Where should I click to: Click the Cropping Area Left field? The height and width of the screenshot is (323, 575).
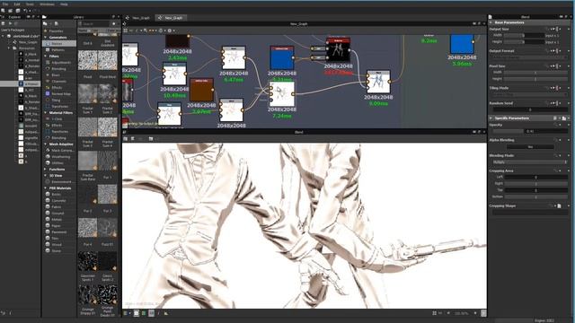pyautogui.click(x=535, y=177)
